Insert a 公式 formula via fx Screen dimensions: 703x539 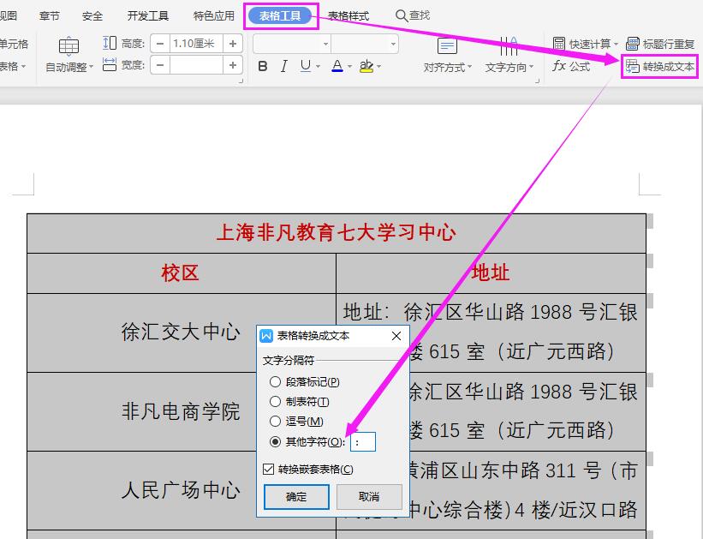[x=571, y=66]
